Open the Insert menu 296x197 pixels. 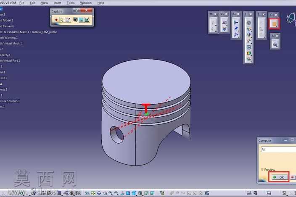click(x=57, y=3)
